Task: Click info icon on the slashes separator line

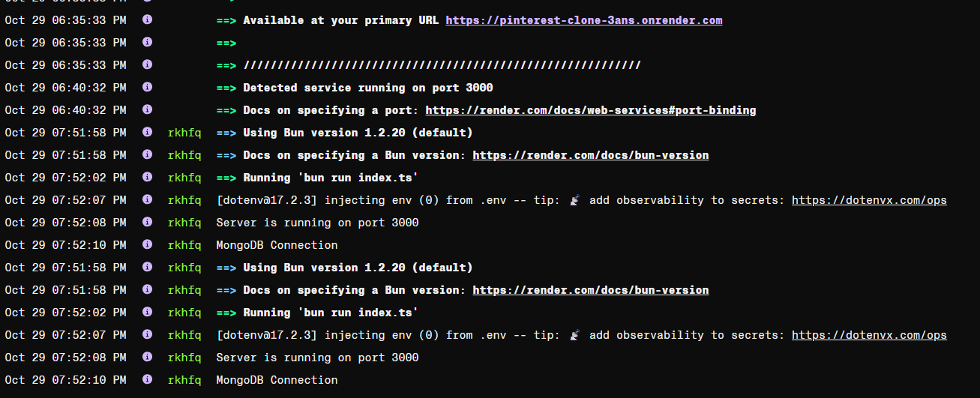Action: (147, 65)
